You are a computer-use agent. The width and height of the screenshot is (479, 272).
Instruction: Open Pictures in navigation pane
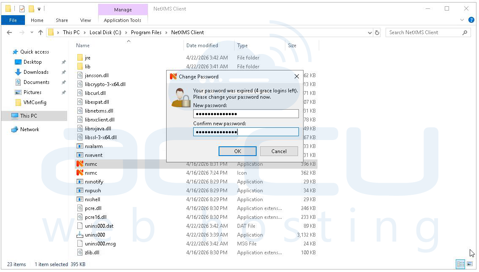point(33,92)
